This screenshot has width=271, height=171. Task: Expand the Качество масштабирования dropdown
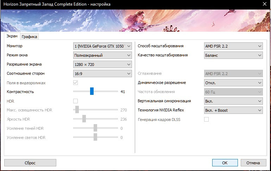233,55
